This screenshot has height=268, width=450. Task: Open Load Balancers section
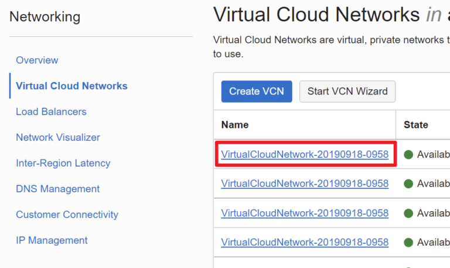click(51, 111)
